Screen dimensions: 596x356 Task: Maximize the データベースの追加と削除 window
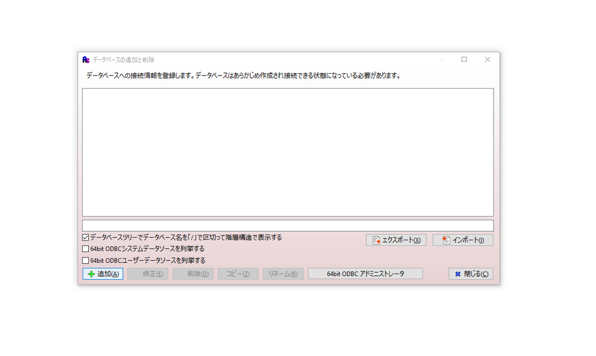tap(464, 60)
